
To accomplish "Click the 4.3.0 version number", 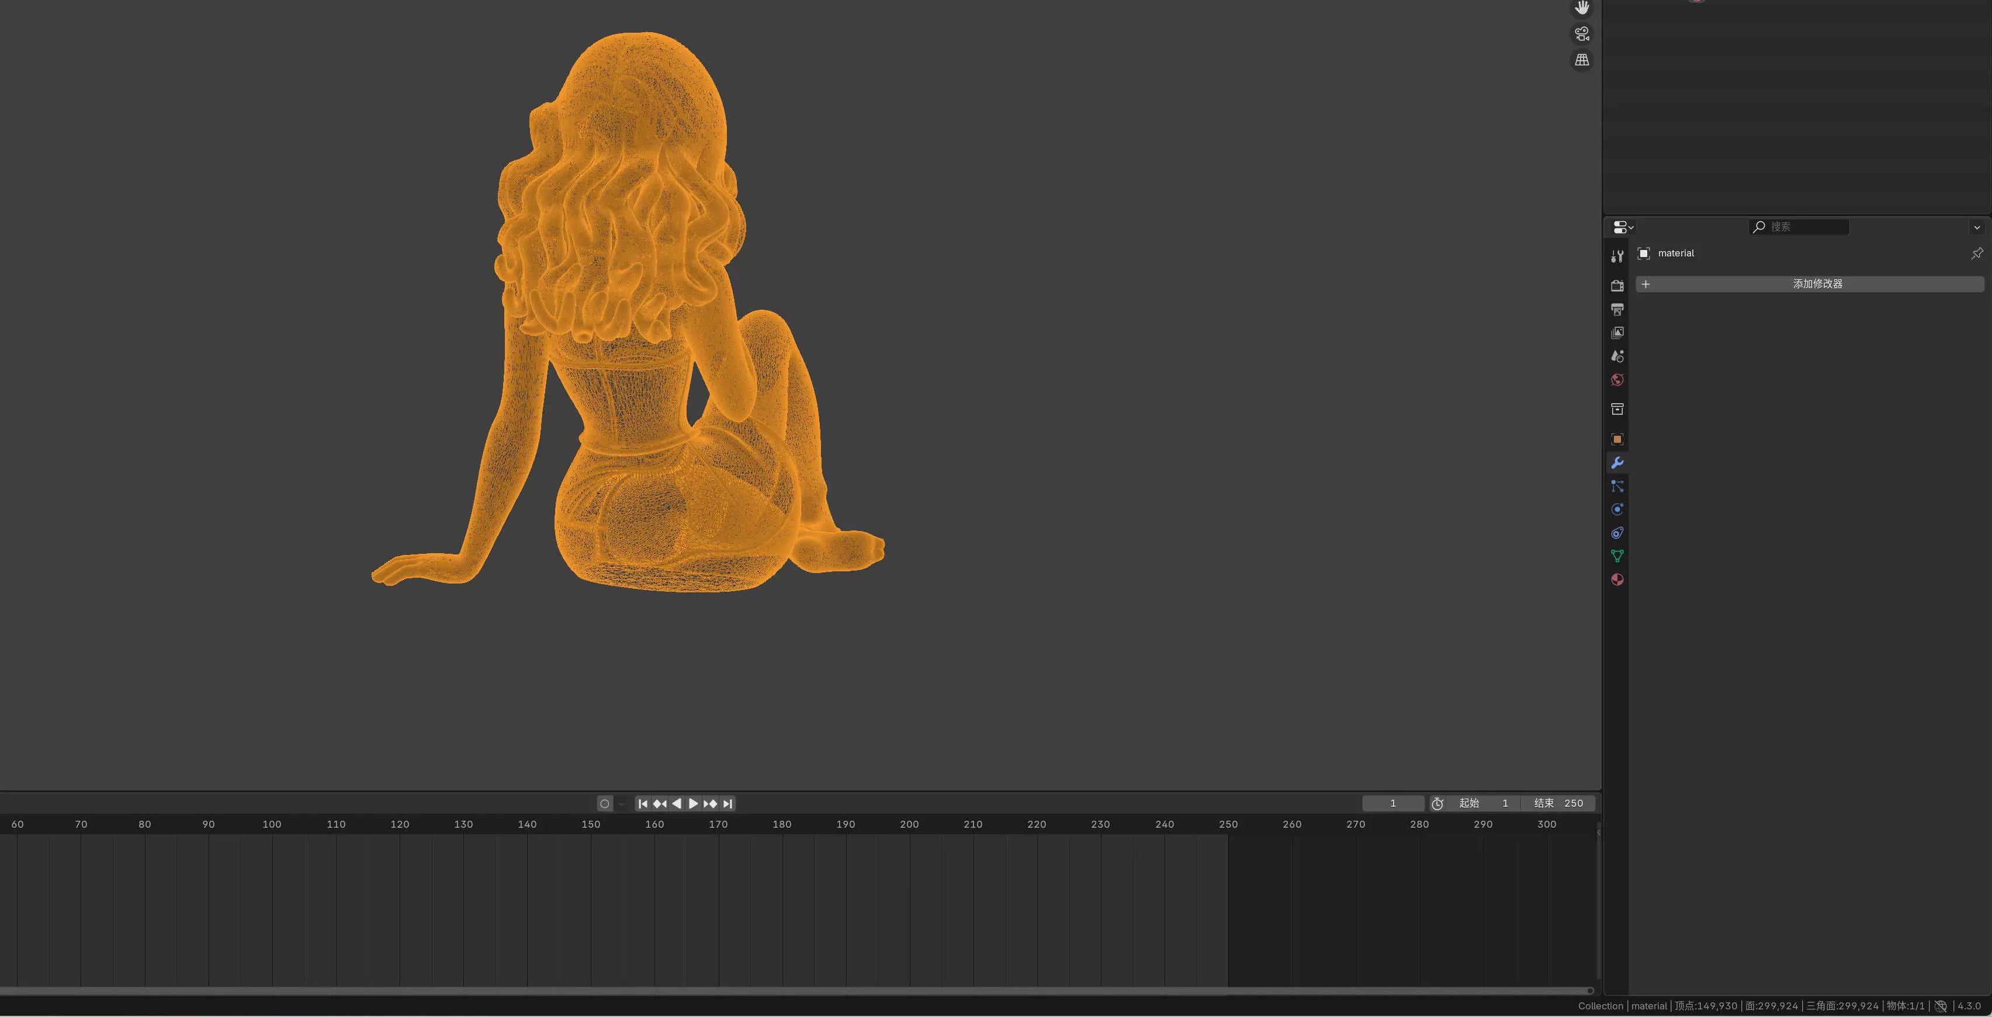I will coord(1969,1006).
